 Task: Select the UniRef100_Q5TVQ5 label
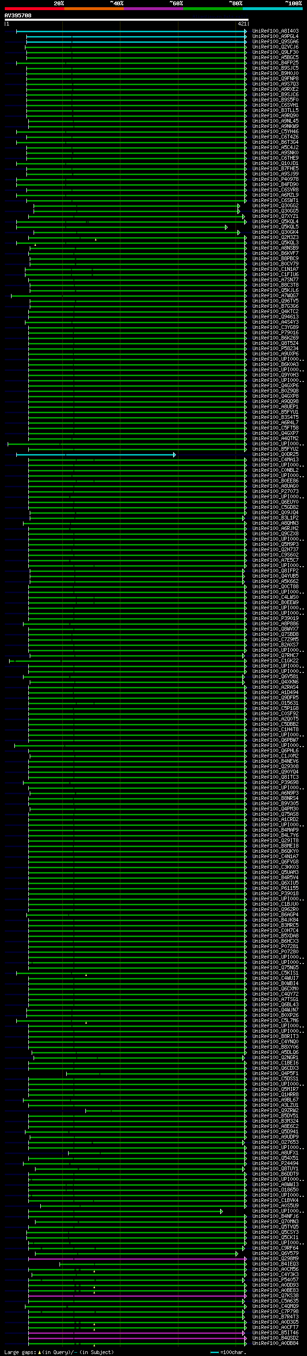pos(275,1227)
